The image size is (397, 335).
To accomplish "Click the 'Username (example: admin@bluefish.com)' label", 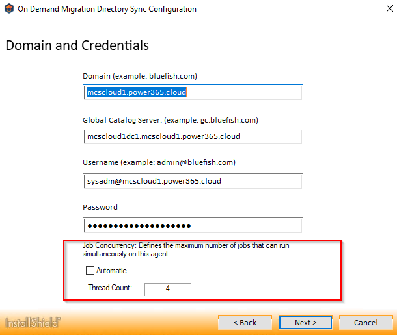I will (x=159, y=162).
